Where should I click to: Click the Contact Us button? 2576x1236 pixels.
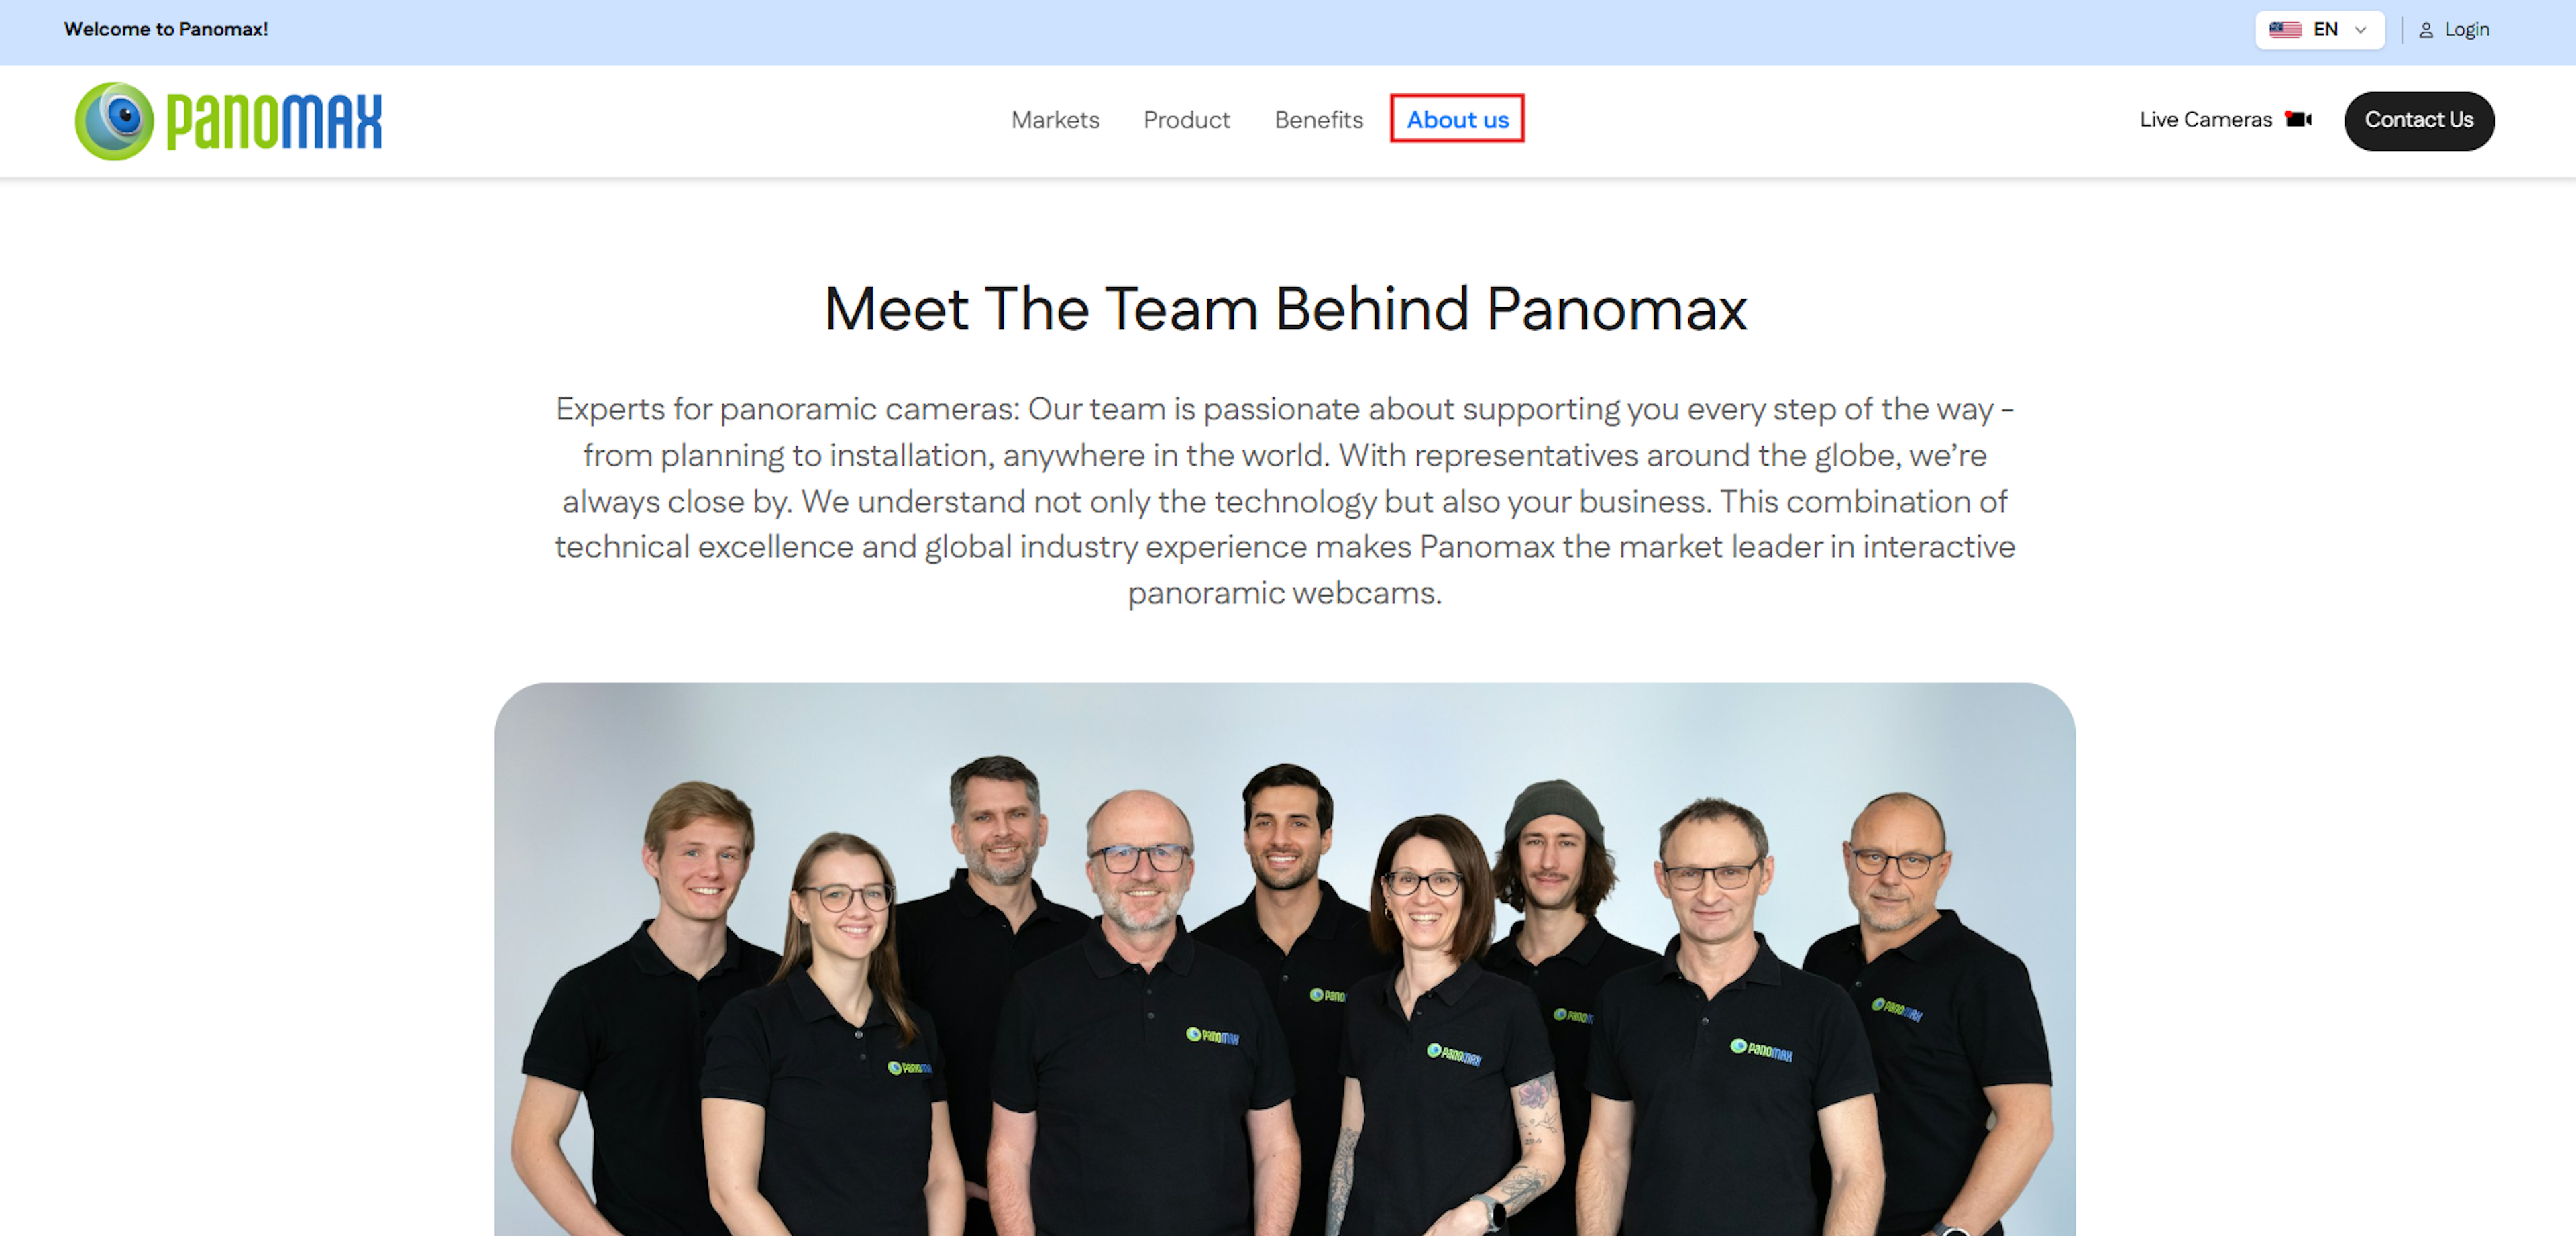2419,120
